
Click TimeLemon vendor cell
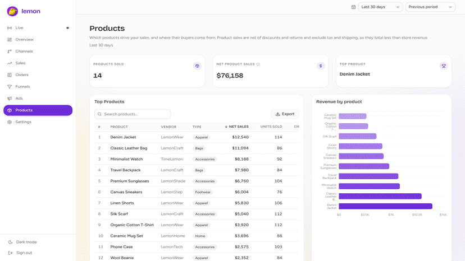click(172, 159)
